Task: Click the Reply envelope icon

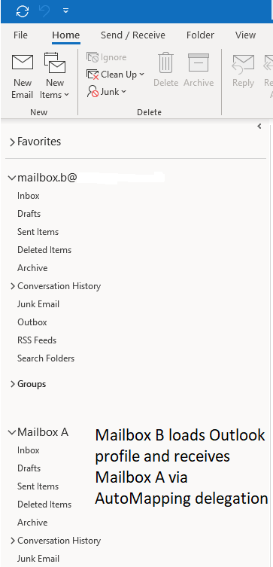Action: coord(244,63)
